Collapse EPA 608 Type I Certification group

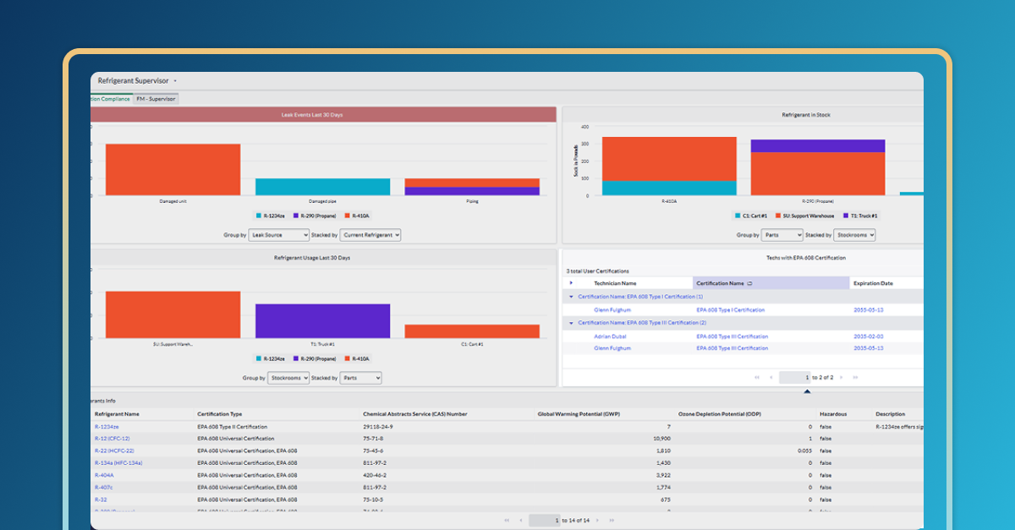click(571, 297)
